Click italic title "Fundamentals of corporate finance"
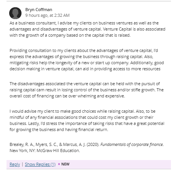The width and height of the screenshot is (179, 170). 131,145
